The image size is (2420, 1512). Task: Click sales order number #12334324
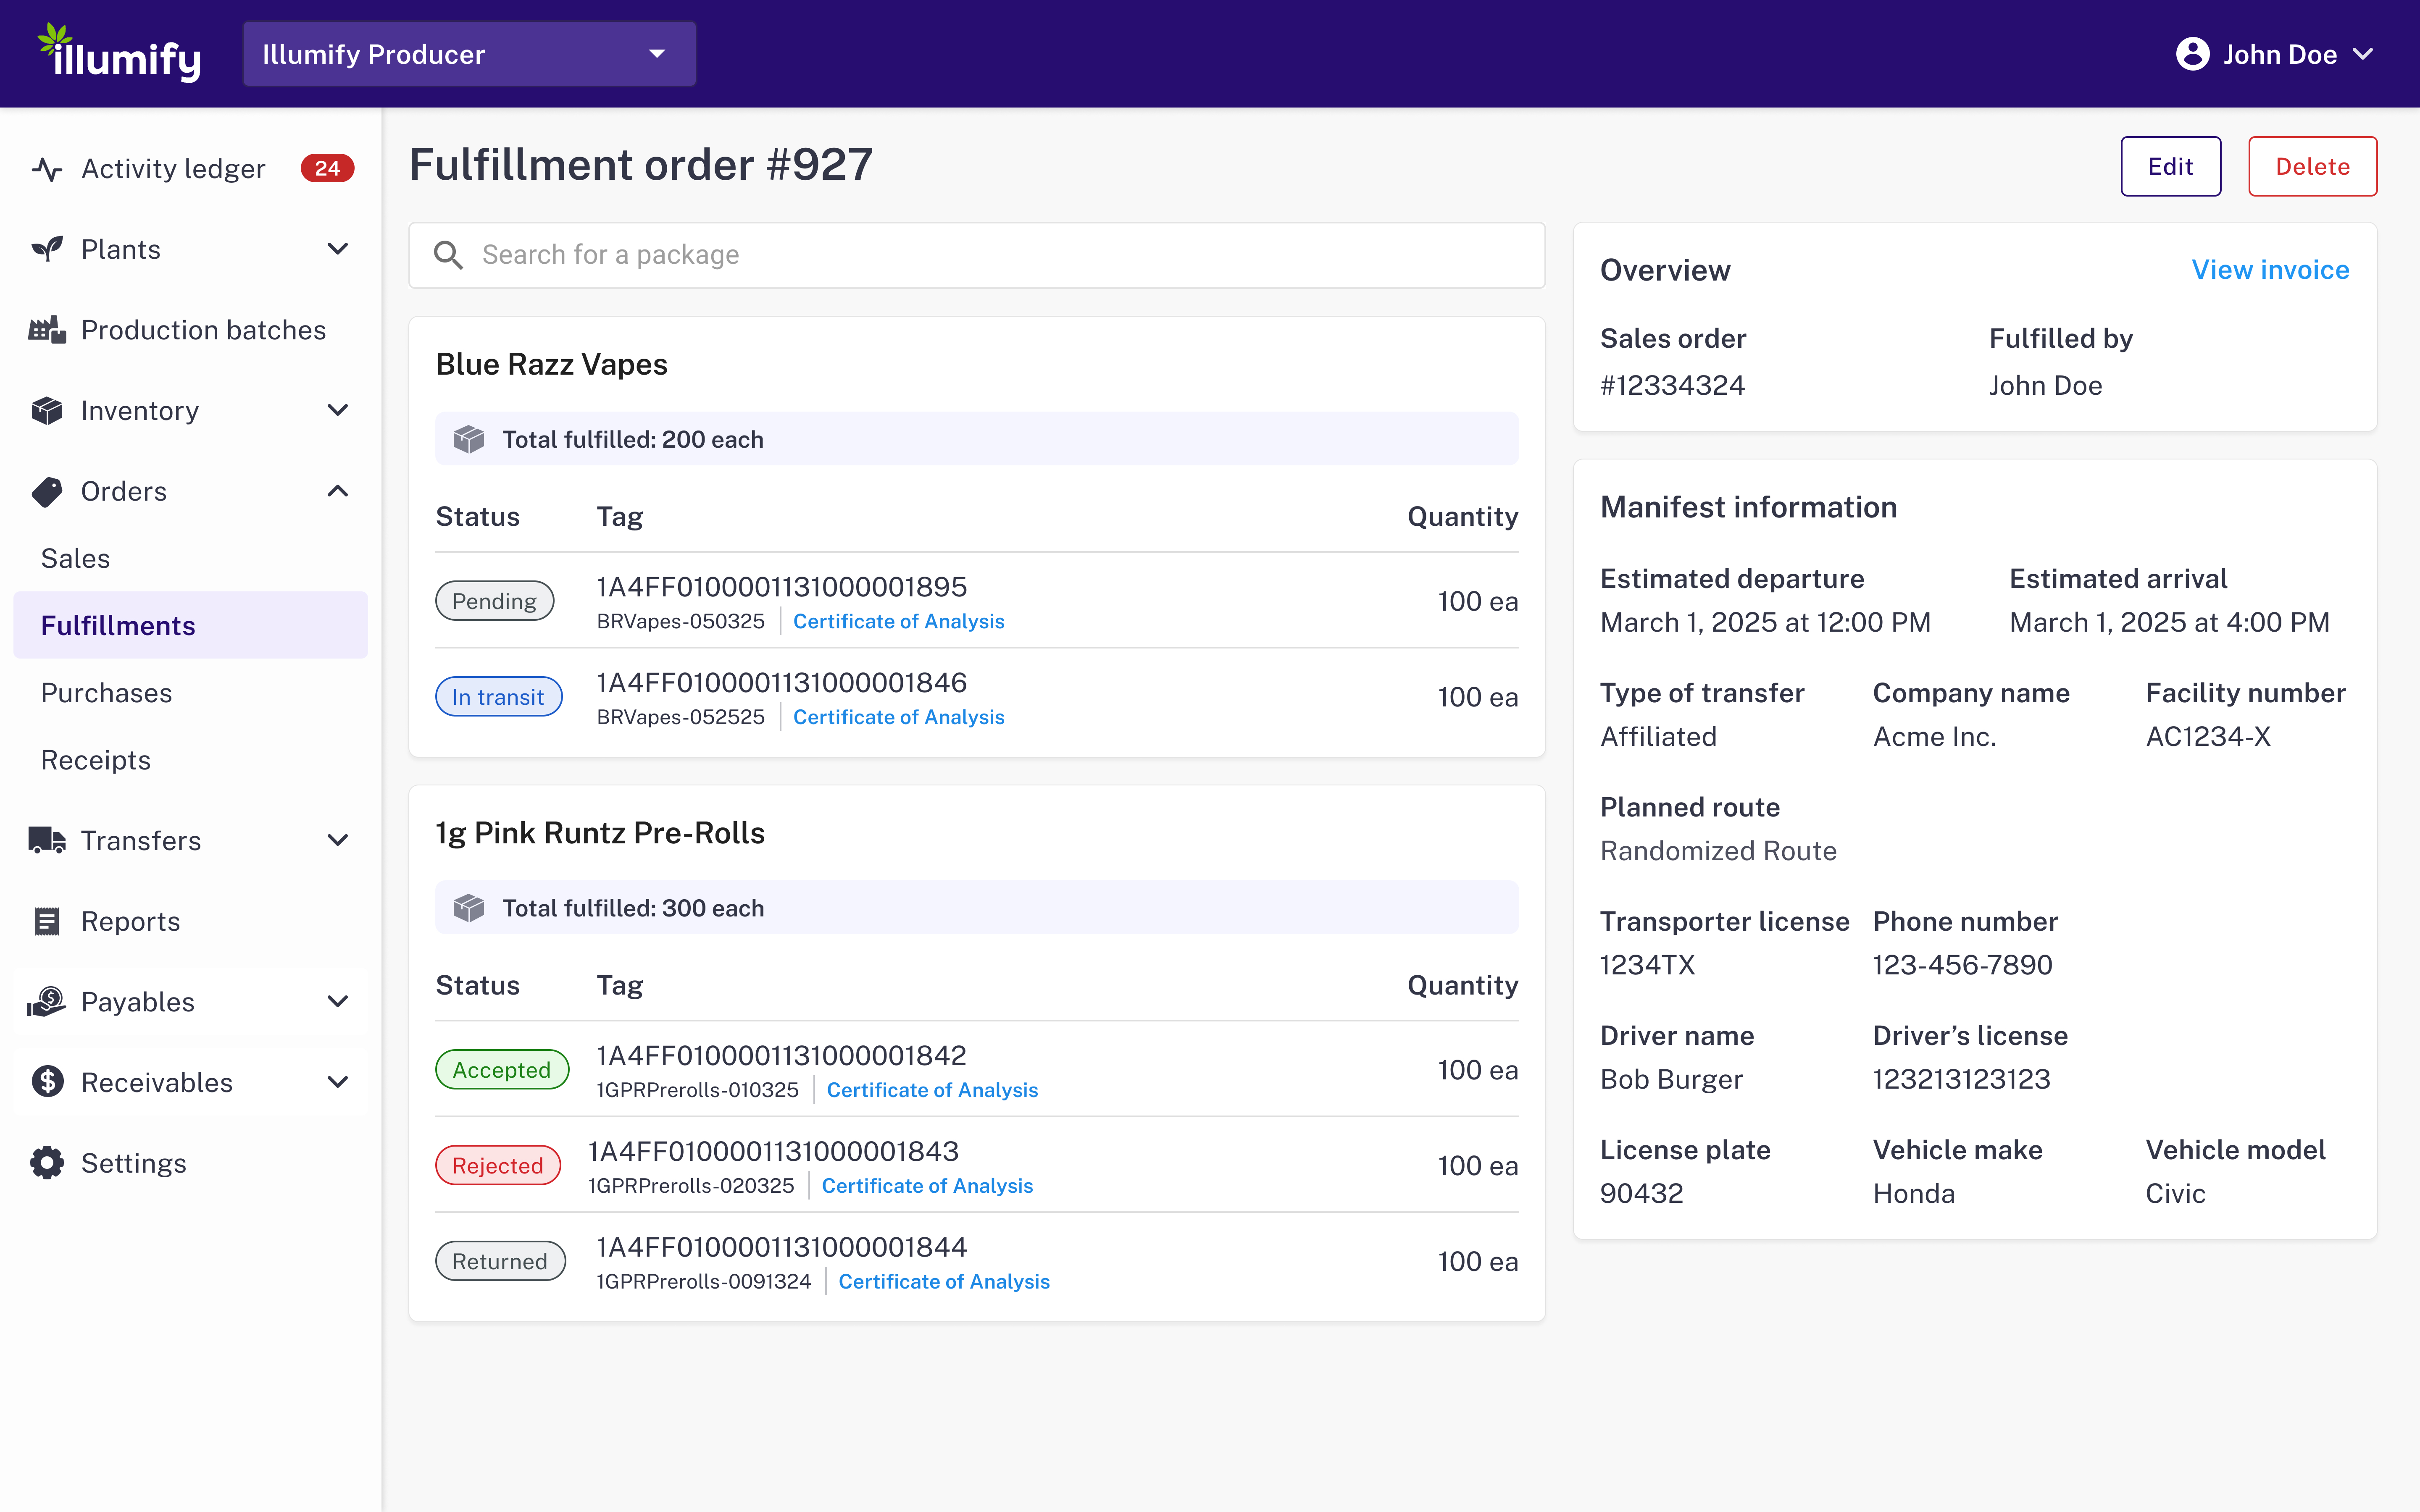(1672, 386)
